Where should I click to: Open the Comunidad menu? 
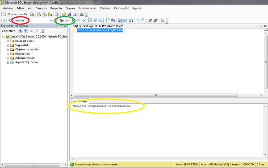(121, 8)
